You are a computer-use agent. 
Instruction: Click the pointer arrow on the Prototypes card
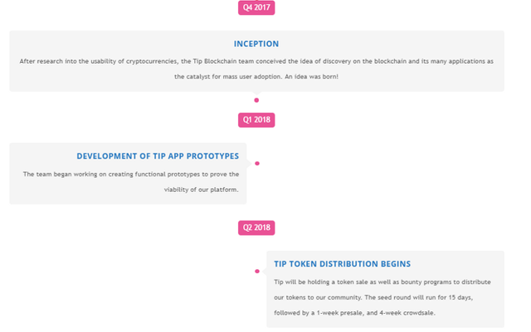[x=249, y=163]
